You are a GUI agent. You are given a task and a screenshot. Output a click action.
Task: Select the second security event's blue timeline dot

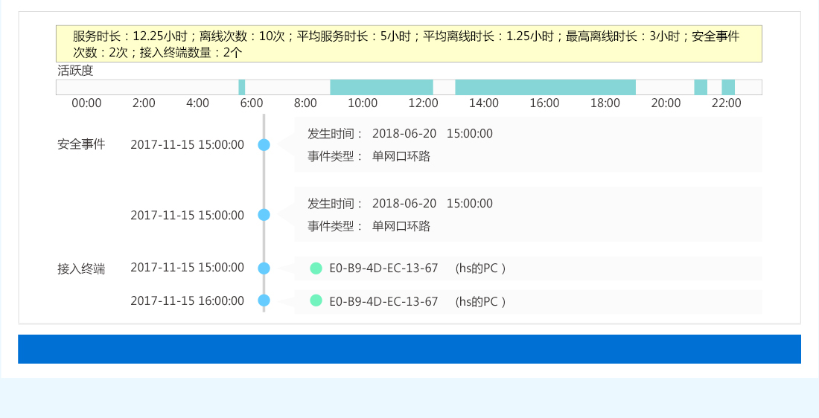point(264,215)
